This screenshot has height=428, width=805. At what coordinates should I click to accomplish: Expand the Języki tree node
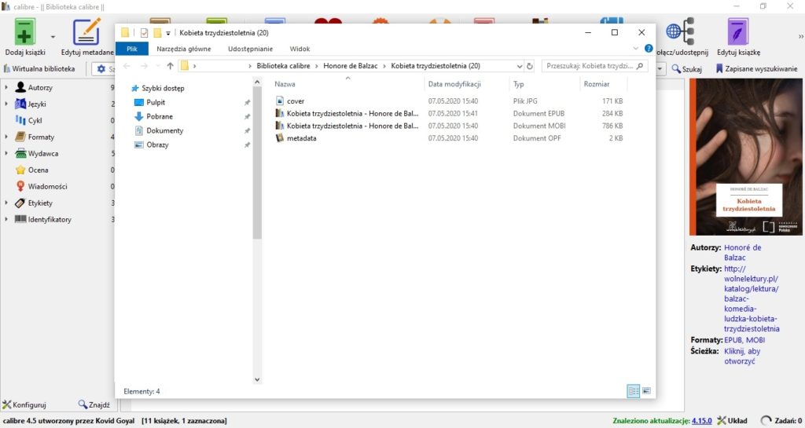click(6, 104)
